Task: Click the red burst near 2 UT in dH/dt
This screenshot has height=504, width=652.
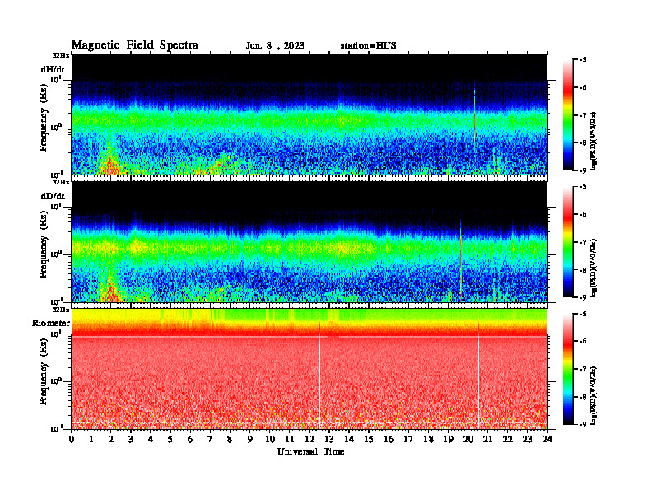Action: pos(109,166)
